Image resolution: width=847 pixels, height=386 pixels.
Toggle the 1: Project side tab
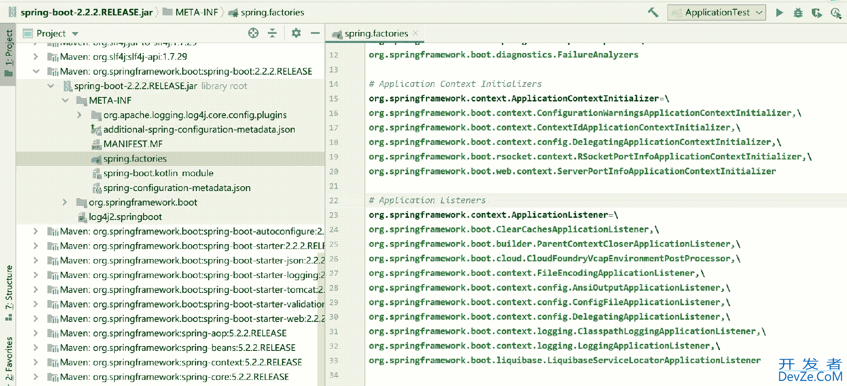[8, 54]
